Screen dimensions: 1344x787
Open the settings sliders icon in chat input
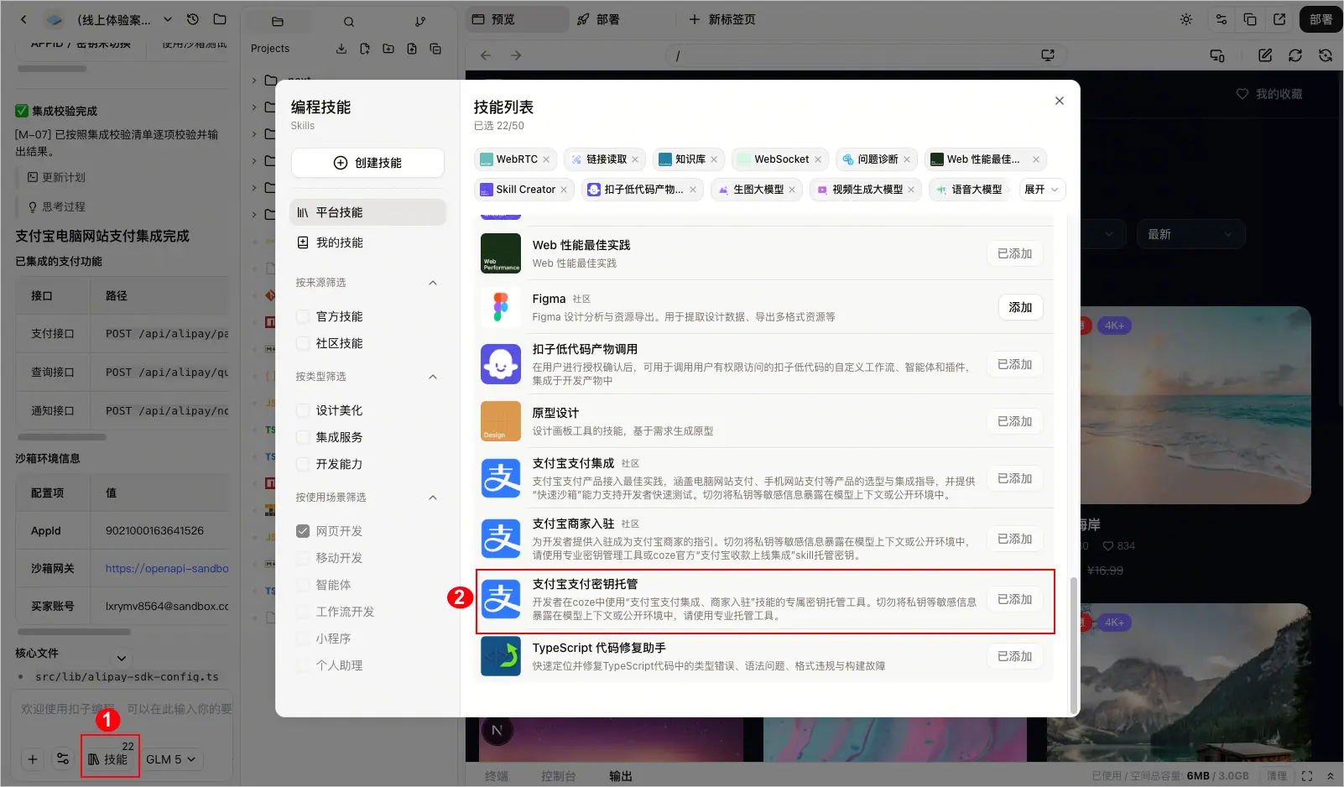point(63,759)
